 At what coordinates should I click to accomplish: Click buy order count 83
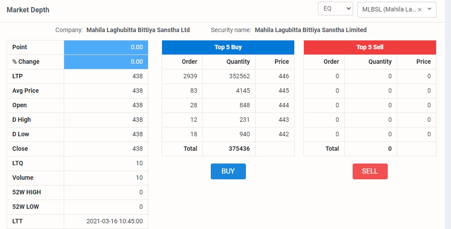coord(194,91)
